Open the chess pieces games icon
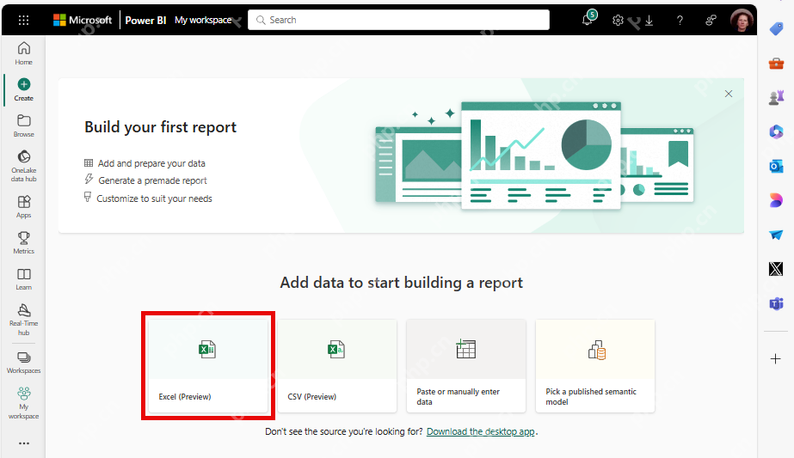 [776, 98]
